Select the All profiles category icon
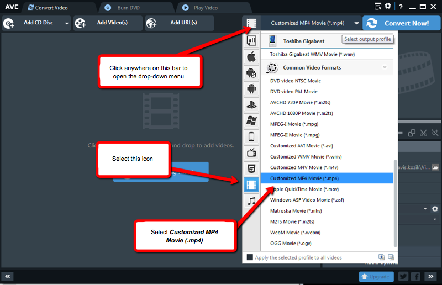The image size is (442, 285). tap(251, 40)
